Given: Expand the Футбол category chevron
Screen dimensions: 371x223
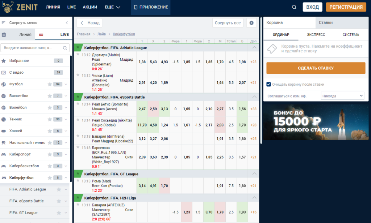Looking at the screenshot, I should pyautogui.click(x=66, y=84).
